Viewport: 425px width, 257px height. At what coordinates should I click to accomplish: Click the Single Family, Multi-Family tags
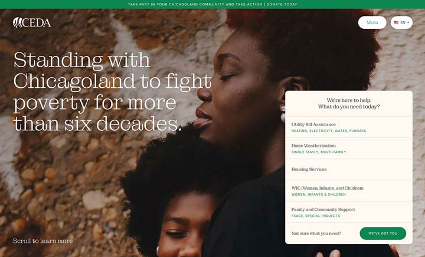[319, 152]
